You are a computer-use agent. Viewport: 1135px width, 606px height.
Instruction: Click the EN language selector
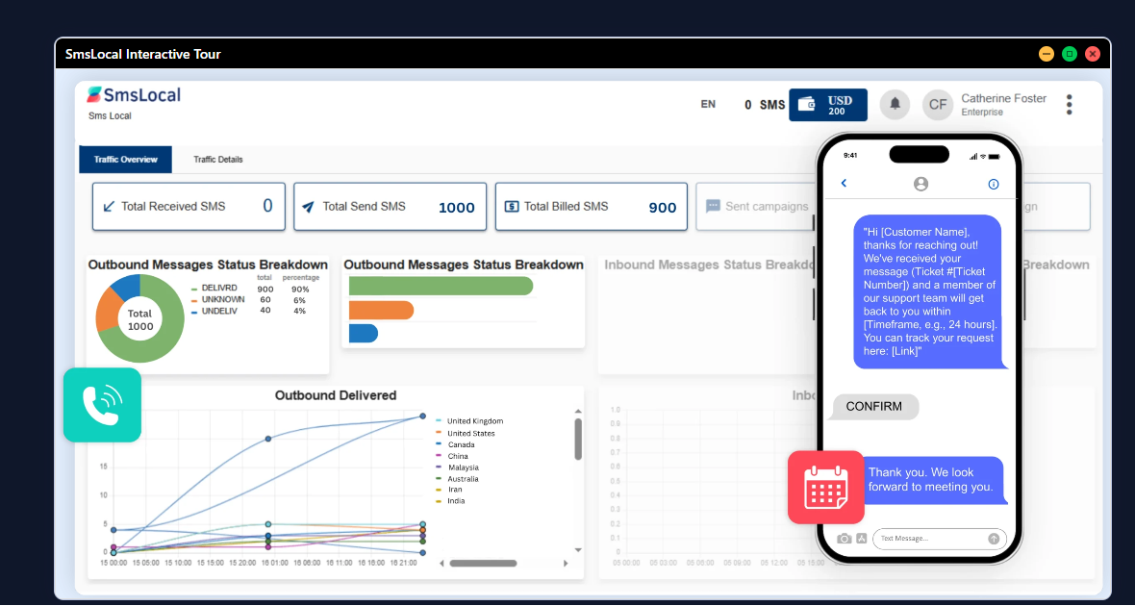pyautogui.click(x=708, y=104)
